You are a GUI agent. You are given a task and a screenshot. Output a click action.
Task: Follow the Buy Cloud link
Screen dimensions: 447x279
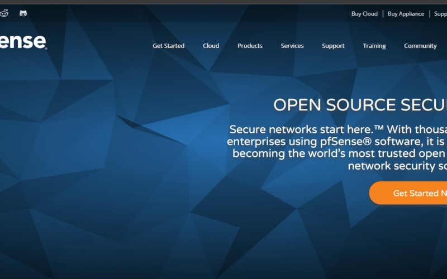point(364,14)
